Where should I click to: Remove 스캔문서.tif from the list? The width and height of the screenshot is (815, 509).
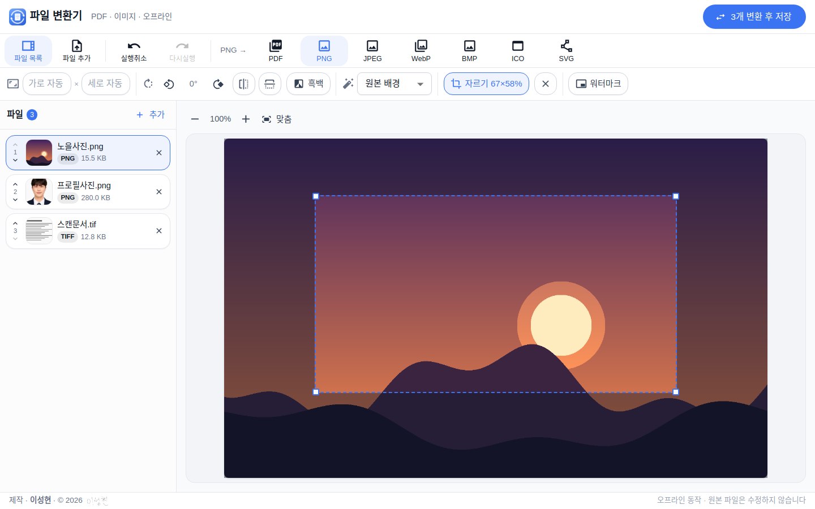[159, 231]
